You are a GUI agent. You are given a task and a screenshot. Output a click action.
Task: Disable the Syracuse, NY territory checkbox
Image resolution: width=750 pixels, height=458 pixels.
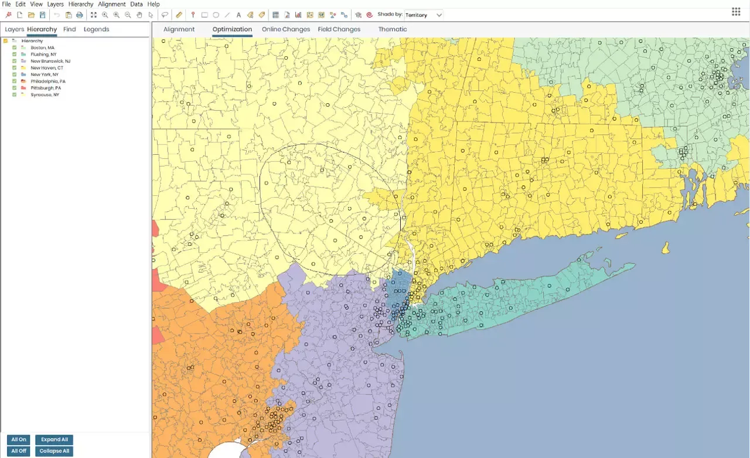pos(14,95)
